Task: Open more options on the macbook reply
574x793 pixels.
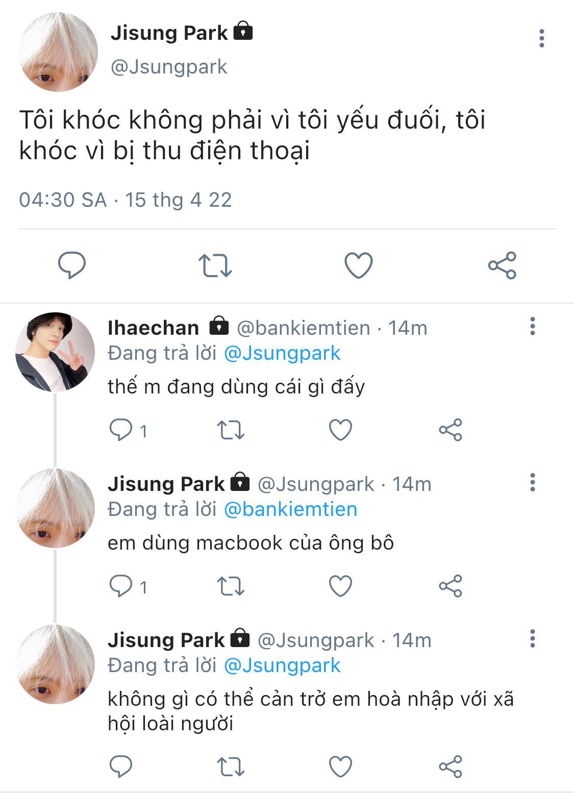Action: point(532,483)
